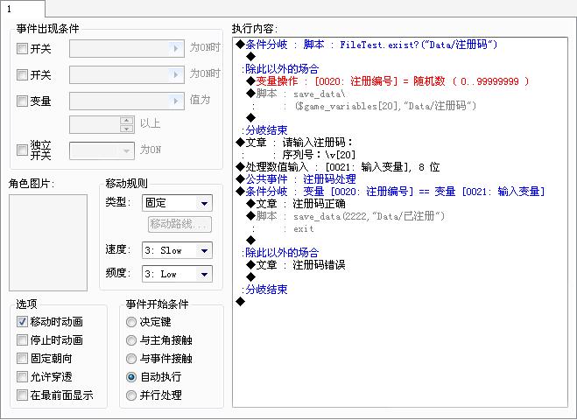The height and width of the screenshot is (420, 577).
Task: Select the 自动执行 trigger radio button
Action: click(131, 377)
